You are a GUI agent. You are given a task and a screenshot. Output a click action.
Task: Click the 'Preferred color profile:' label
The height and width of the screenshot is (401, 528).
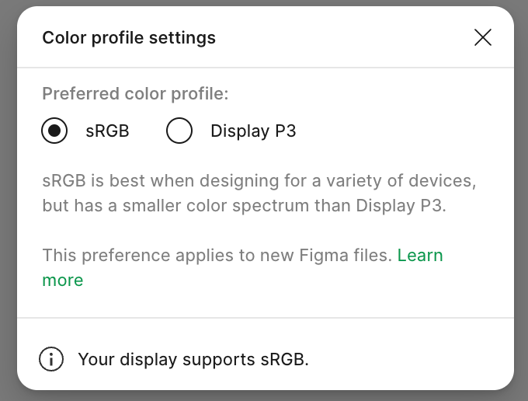tap(135, 94)
